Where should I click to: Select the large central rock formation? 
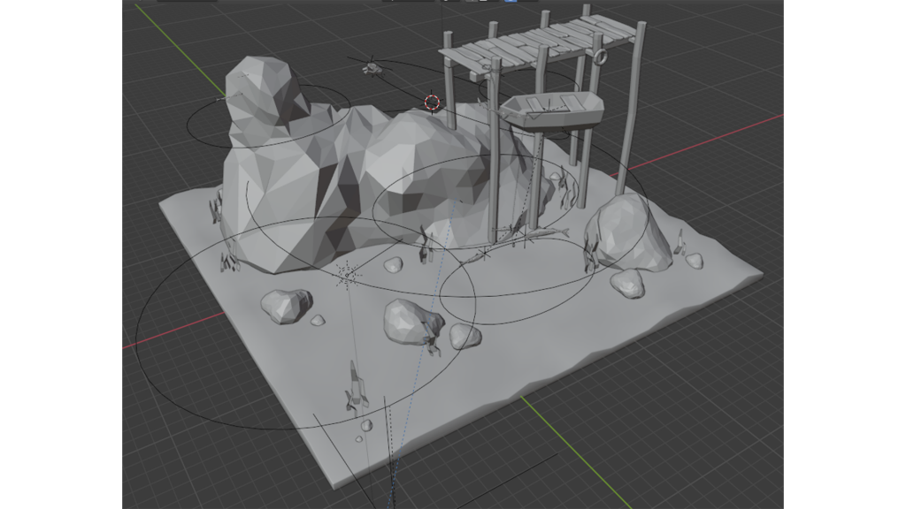372,177
